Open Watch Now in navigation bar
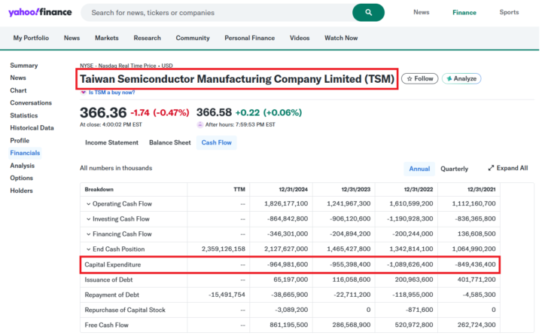This screenshot has width=542, height=336. (341, 38)
